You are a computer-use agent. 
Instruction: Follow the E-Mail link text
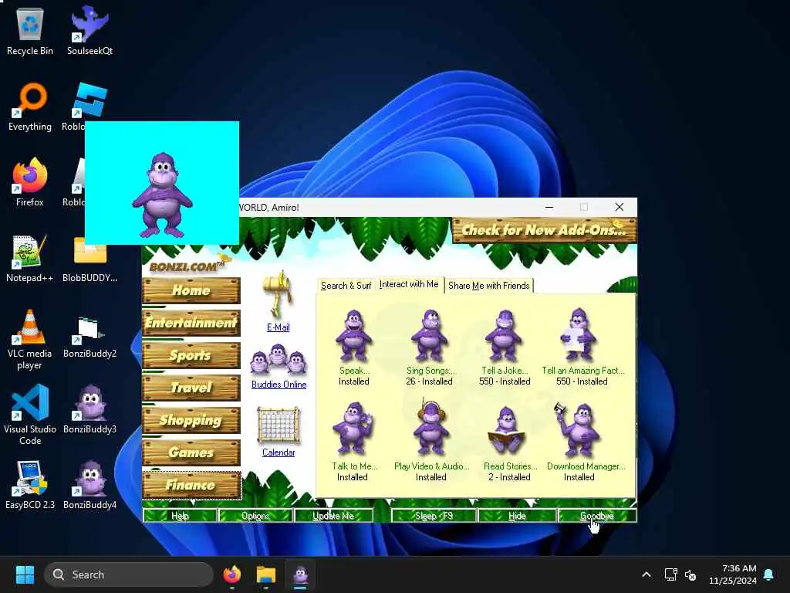278,327
